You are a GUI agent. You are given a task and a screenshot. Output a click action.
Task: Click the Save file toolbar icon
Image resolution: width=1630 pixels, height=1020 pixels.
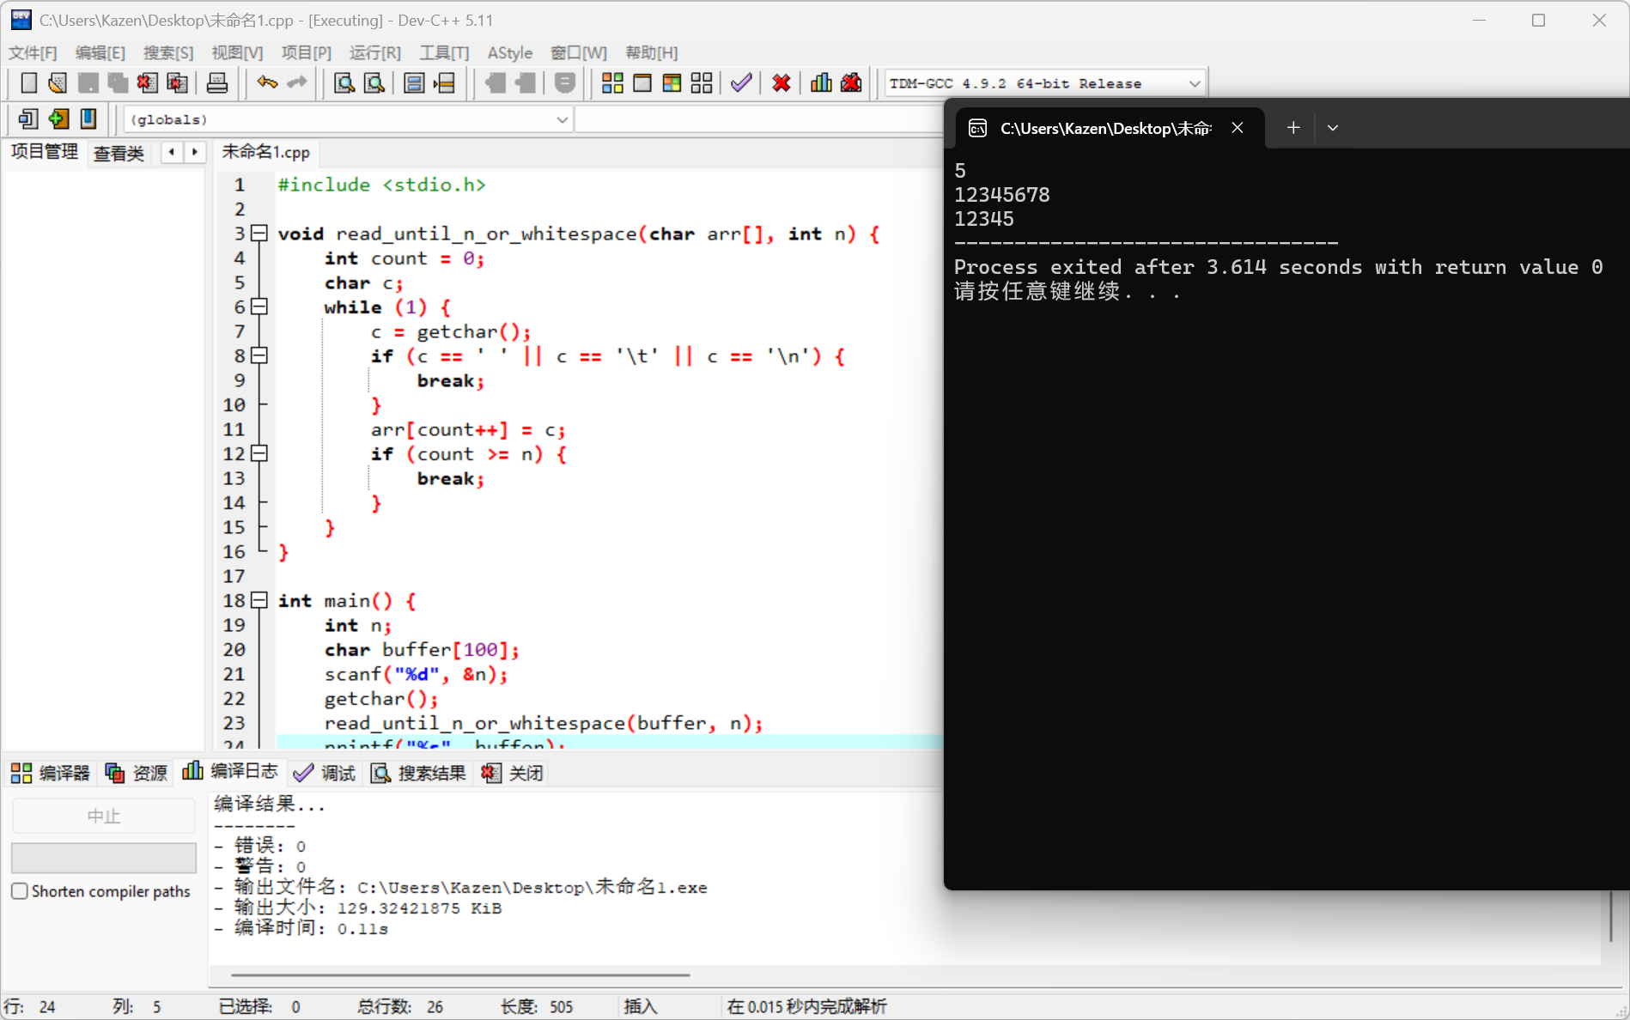click(88, 83)
